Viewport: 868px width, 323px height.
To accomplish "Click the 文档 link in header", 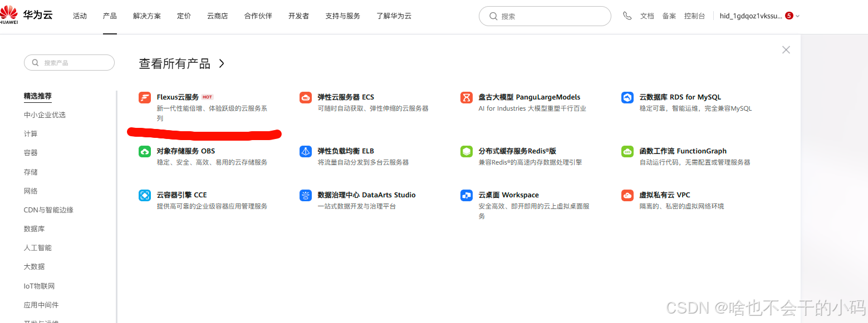I will (x=647, y=16).
